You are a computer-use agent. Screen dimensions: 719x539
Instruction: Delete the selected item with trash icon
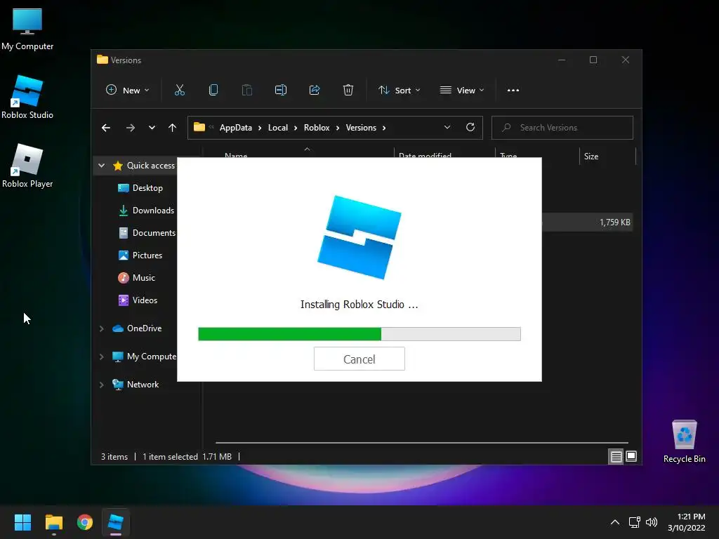pyautogui.click(x=348, y=91)
